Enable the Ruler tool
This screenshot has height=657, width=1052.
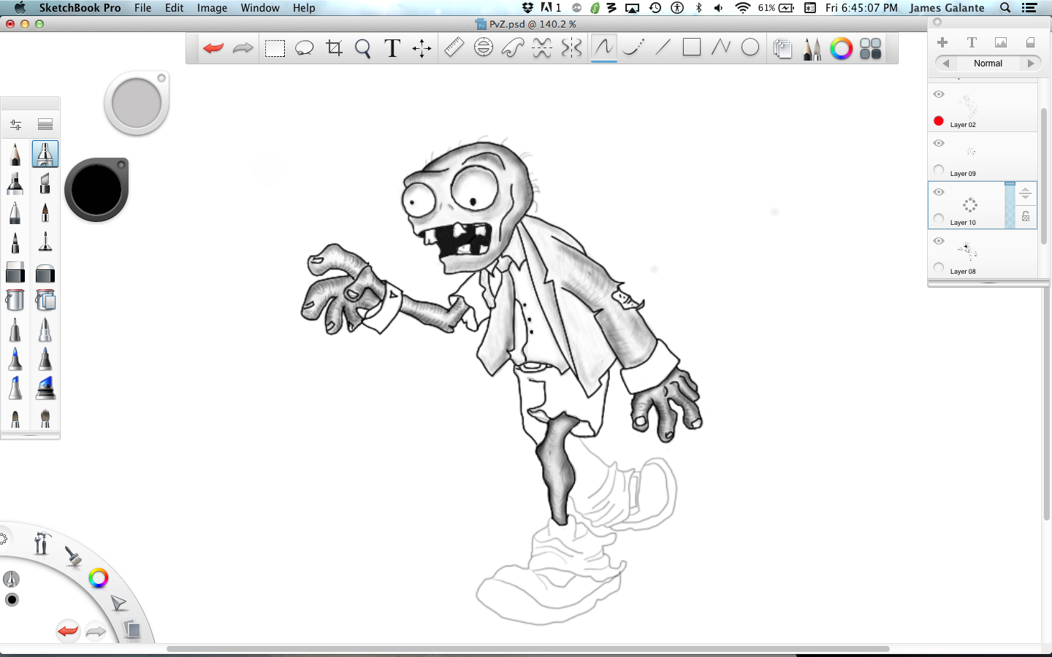454,48
